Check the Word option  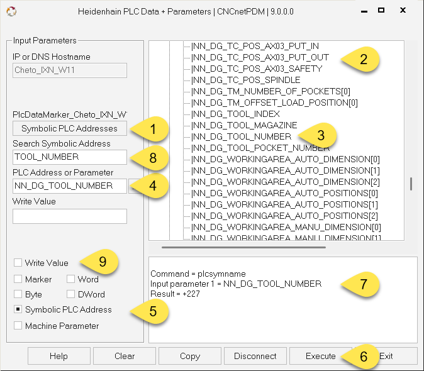[x=70, y=279]
